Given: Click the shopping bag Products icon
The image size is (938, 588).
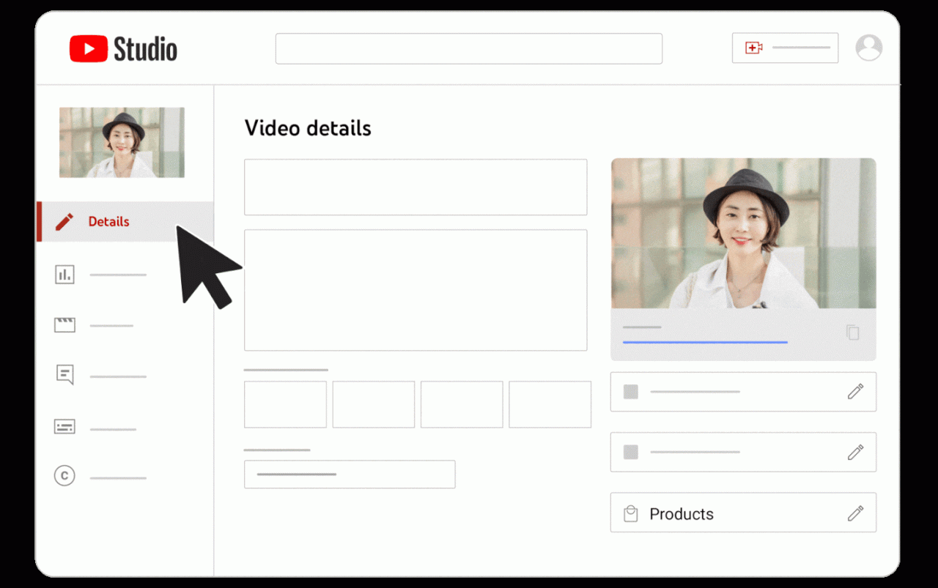Looking at the screenshot, I should click(x=630, y=514).
